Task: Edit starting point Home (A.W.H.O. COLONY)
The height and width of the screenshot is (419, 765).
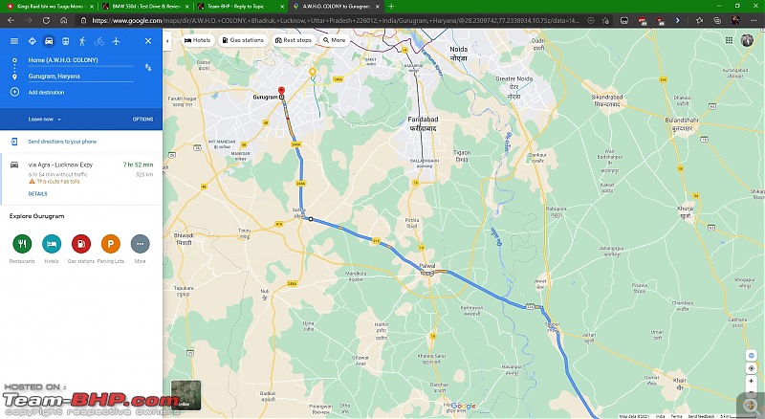Action: 80,60
